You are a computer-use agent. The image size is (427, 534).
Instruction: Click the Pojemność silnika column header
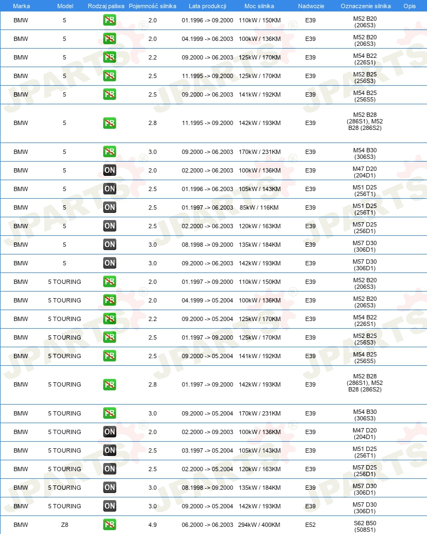click(152, 6)
